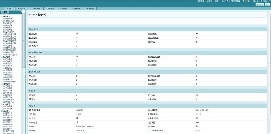This screenshot has width=271, height=134.
Task: Switch to the 会员列表 top tab
Action: pyautogui.click(x=77, y=9)
